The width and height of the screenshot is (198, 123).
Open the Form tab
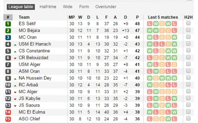84,7
